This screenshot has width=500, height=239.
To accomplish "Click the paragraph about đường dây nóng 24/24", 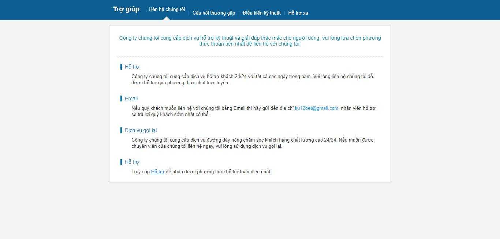I will [x=253, y=143].
